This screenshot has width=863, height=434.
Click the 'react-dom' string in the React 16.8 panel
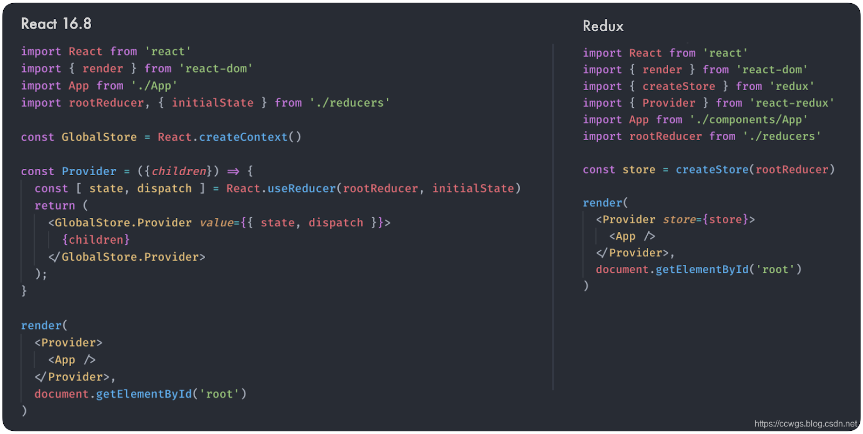coord(216,68)
